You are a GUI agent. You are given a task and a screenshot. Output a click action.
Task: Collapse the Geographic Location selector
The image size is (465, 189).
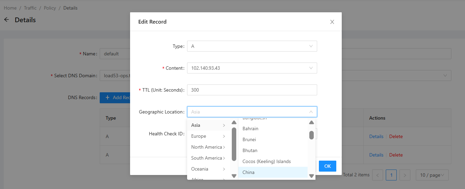click(x=311, y=112)
